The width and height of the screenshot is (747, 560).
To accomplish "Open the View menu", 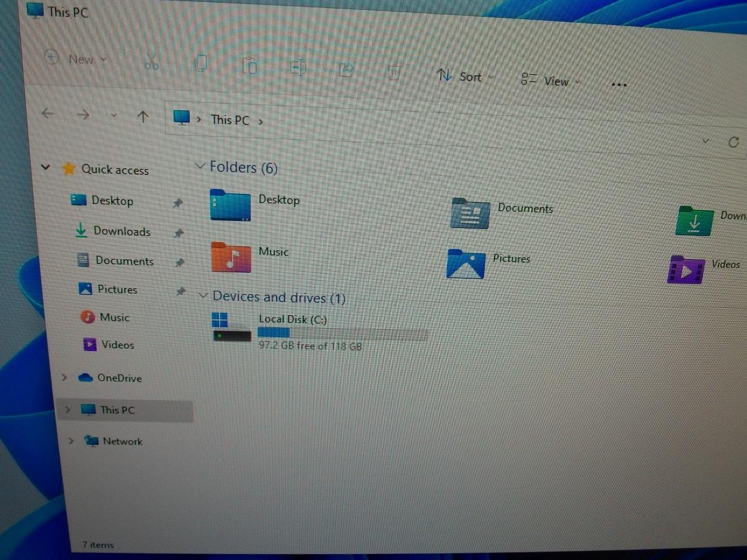I will (549, 80).
